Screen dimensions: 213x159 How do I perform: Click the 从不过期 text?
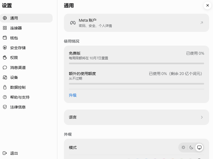[x=76, y=79]
